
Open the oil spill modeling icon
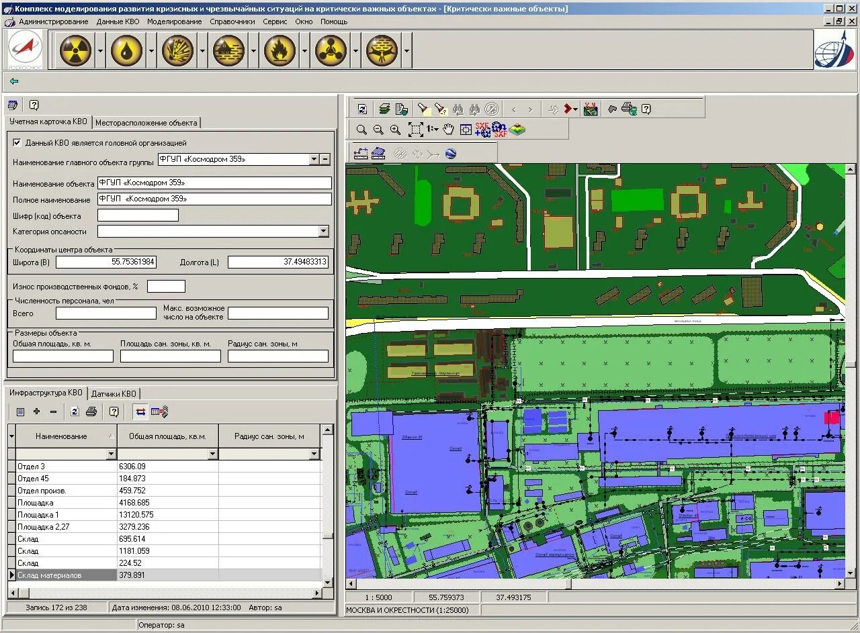click(126, 50)
